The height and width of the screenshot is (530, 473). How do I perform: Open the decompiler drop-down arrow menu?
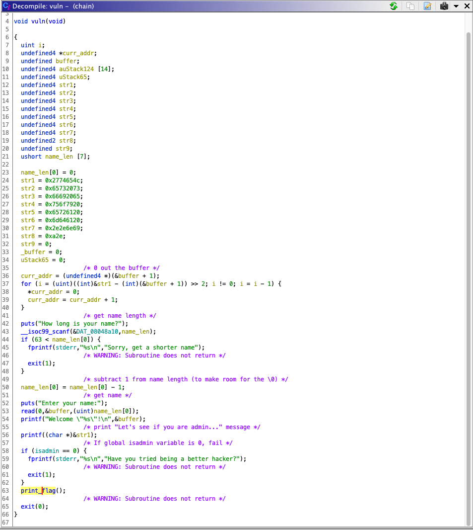(456, 6)
